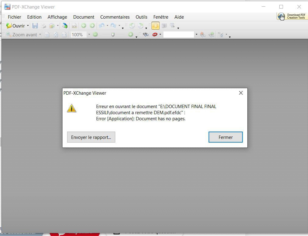Expand the Ouvrir dropdown arrow
Screen dimensions: 308x236
click(x=28, y=26)
